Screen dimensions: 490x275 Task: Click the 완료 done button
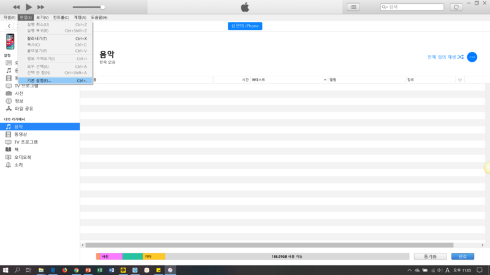pyautogui.click(x=462, y=256)
